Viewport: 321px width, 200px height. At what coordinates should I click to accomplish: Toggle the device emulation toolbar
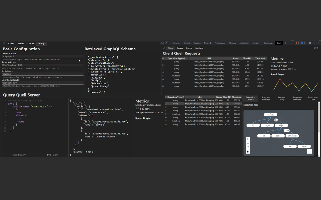coord(167,43)
